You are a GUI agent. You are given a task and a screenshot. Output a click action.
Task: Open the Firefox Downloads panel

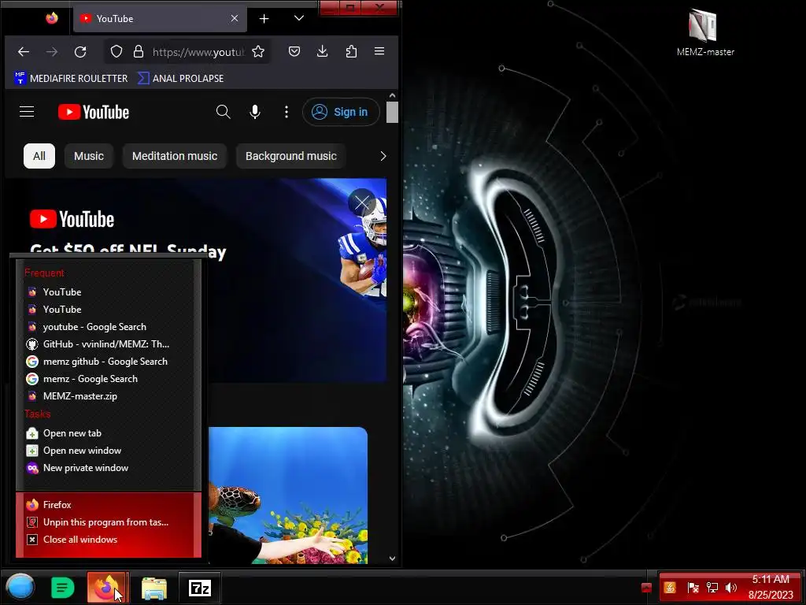tap(322, 51)
